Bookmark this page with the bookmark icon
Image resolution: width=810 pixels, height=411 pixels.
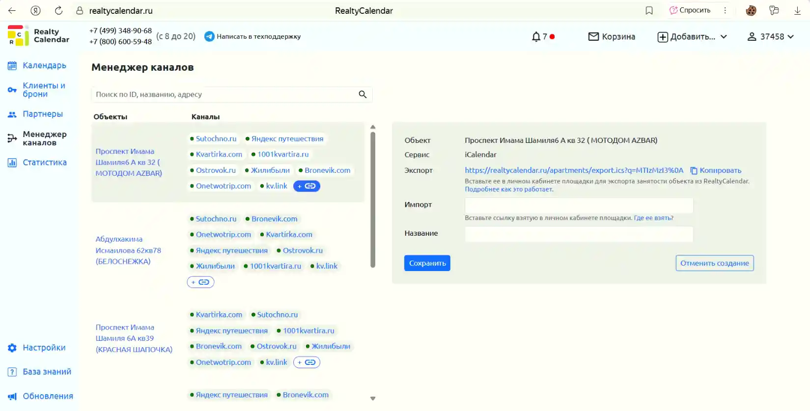(649, 10)
